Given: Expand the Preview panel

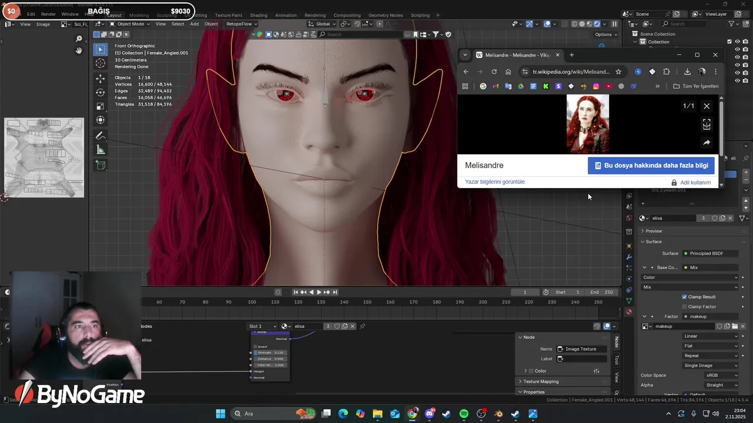Looking at the screenshot, I should (x=654, y=231).
